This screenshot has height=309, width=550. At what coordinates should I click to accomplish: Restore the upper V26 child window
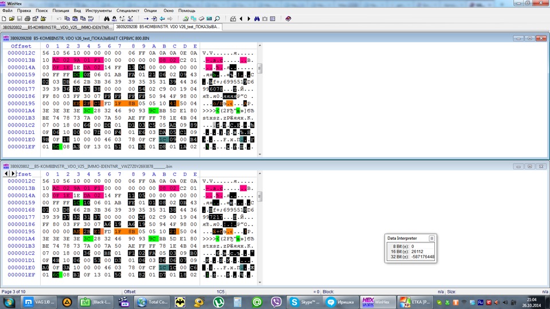click(x=529, y=38)
